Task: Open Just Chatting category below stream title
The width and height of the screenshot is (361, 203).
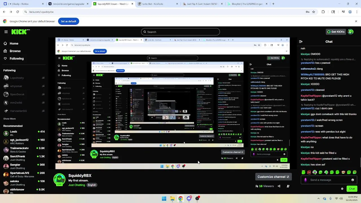Action: pyautogui.click(x=77, y=185)
